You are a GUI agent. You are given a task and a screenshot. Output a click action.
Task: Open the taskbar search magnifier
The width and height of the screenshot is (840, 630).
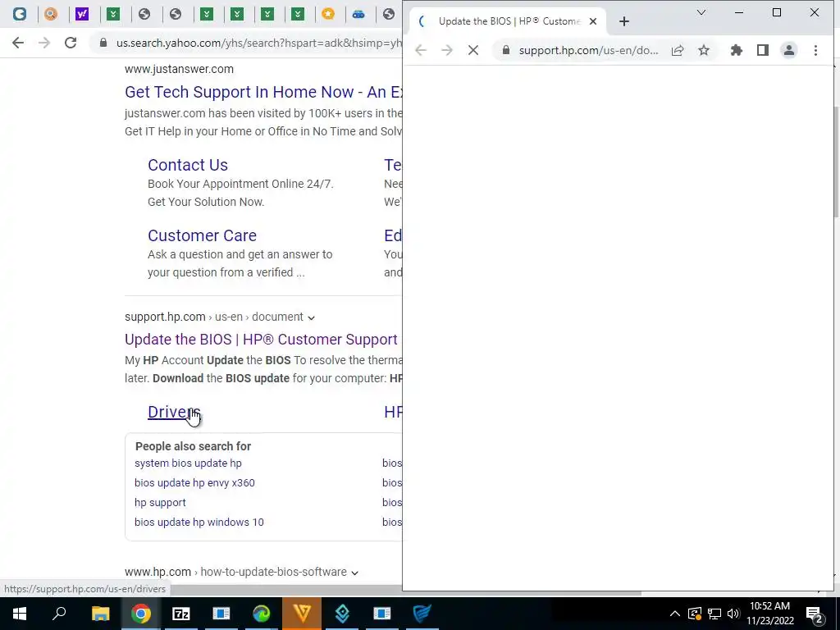pyautogui.click(x=59, y=614)
